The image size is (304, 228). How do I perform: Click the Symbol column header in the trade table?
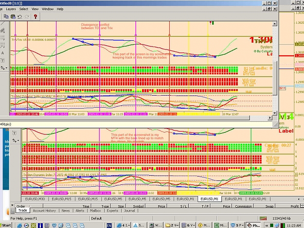(x=135, y=206)
